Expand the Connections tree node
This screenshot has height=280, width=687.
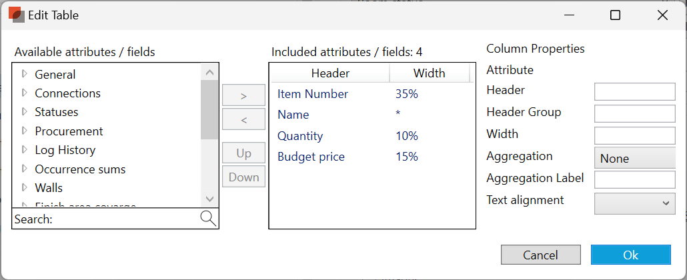(x=25, y=93)
